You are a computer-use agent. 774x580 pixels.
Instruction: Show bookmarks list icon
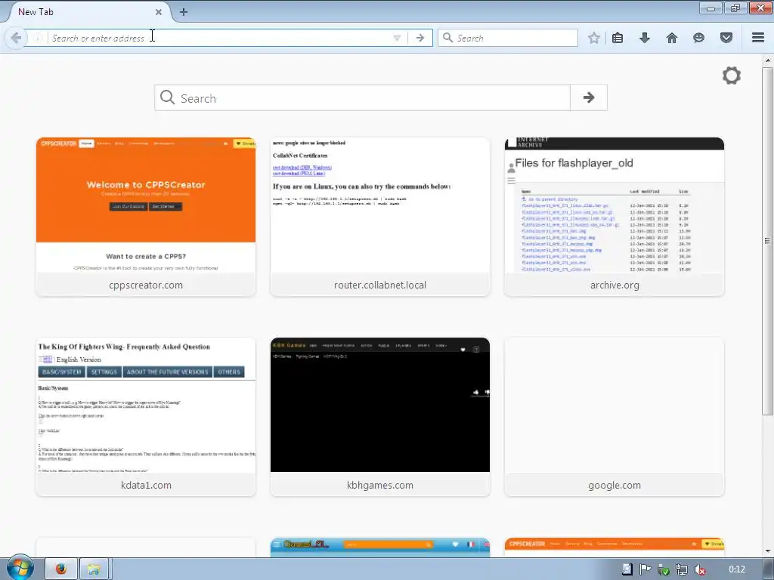pos(618,38)
